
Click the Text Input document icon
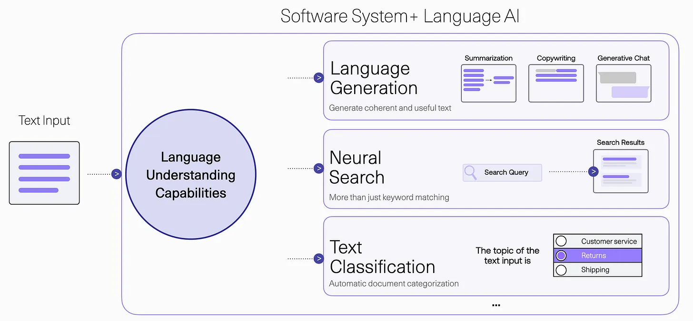(44, 173)
